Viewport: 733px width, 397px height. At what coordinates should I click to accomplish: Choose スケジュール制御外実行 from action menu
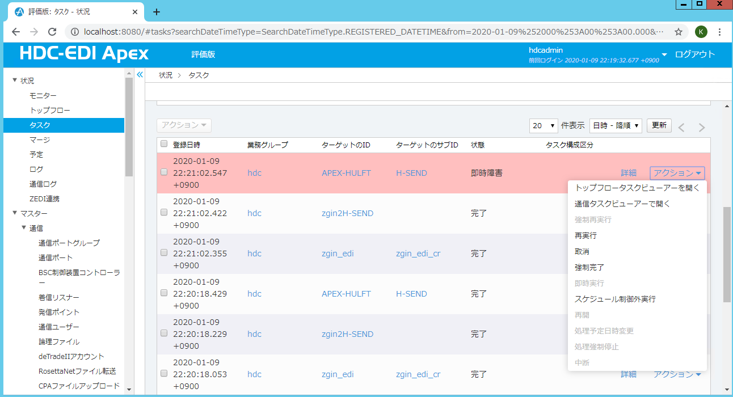637,299
